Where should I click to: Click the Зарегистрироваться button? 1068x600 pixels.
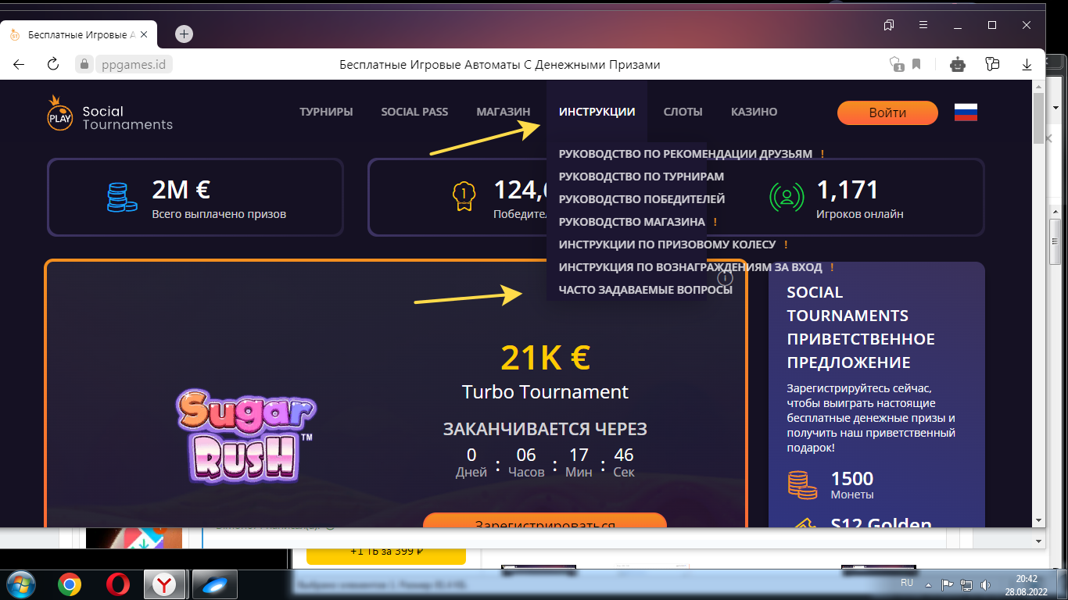click(x=545, y=520)
